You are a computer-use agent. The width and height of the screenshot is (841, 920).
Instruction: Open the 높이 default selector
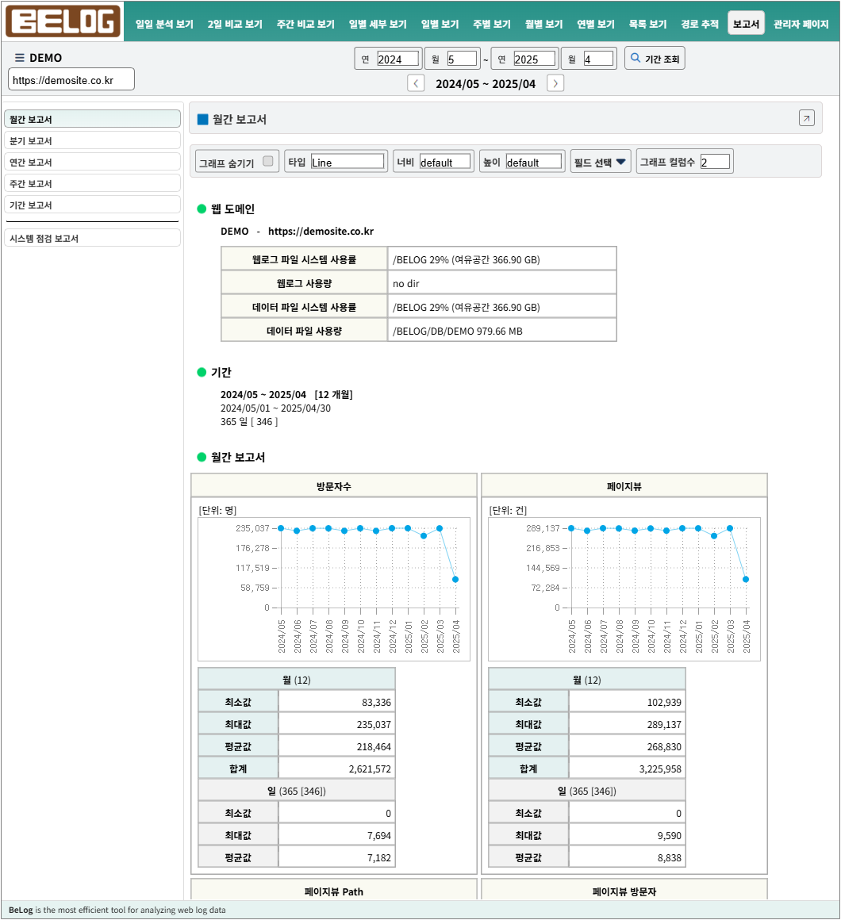click(x=533, y=161)
